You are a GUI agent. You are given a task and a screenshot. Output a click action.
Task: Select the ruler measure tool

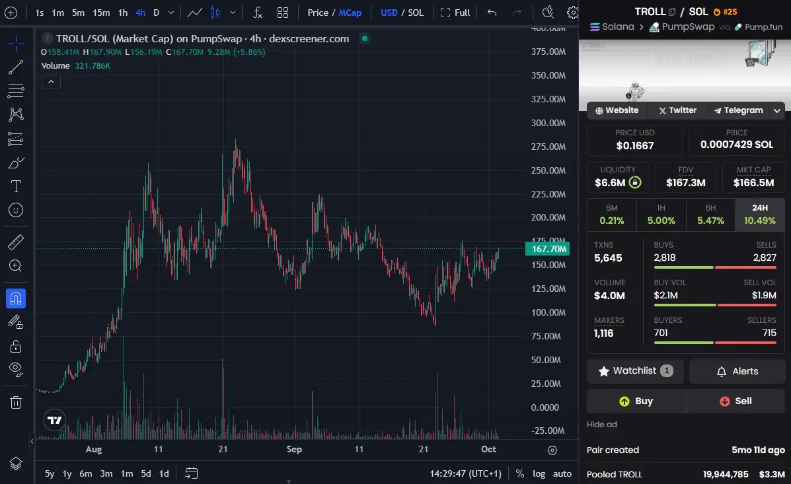(x=16, y=242)
